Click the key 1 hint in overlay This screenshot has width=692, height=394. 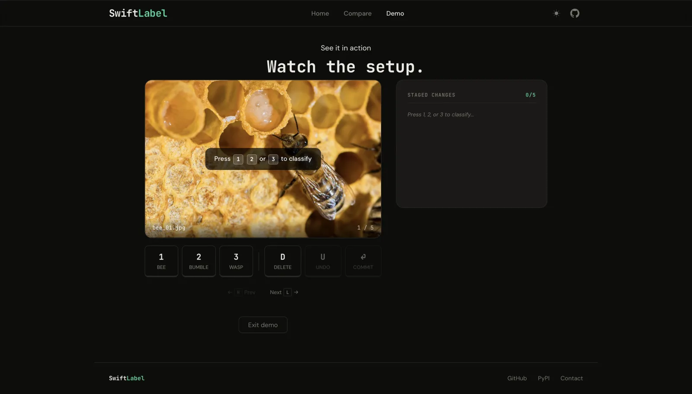(x=238, y=159)
